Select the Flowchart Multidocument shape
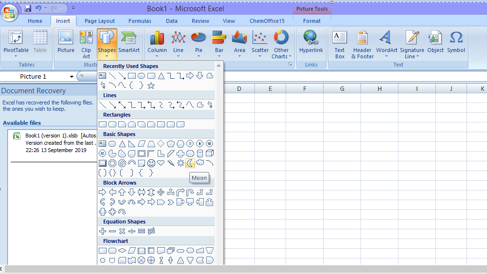 [170, 250]
